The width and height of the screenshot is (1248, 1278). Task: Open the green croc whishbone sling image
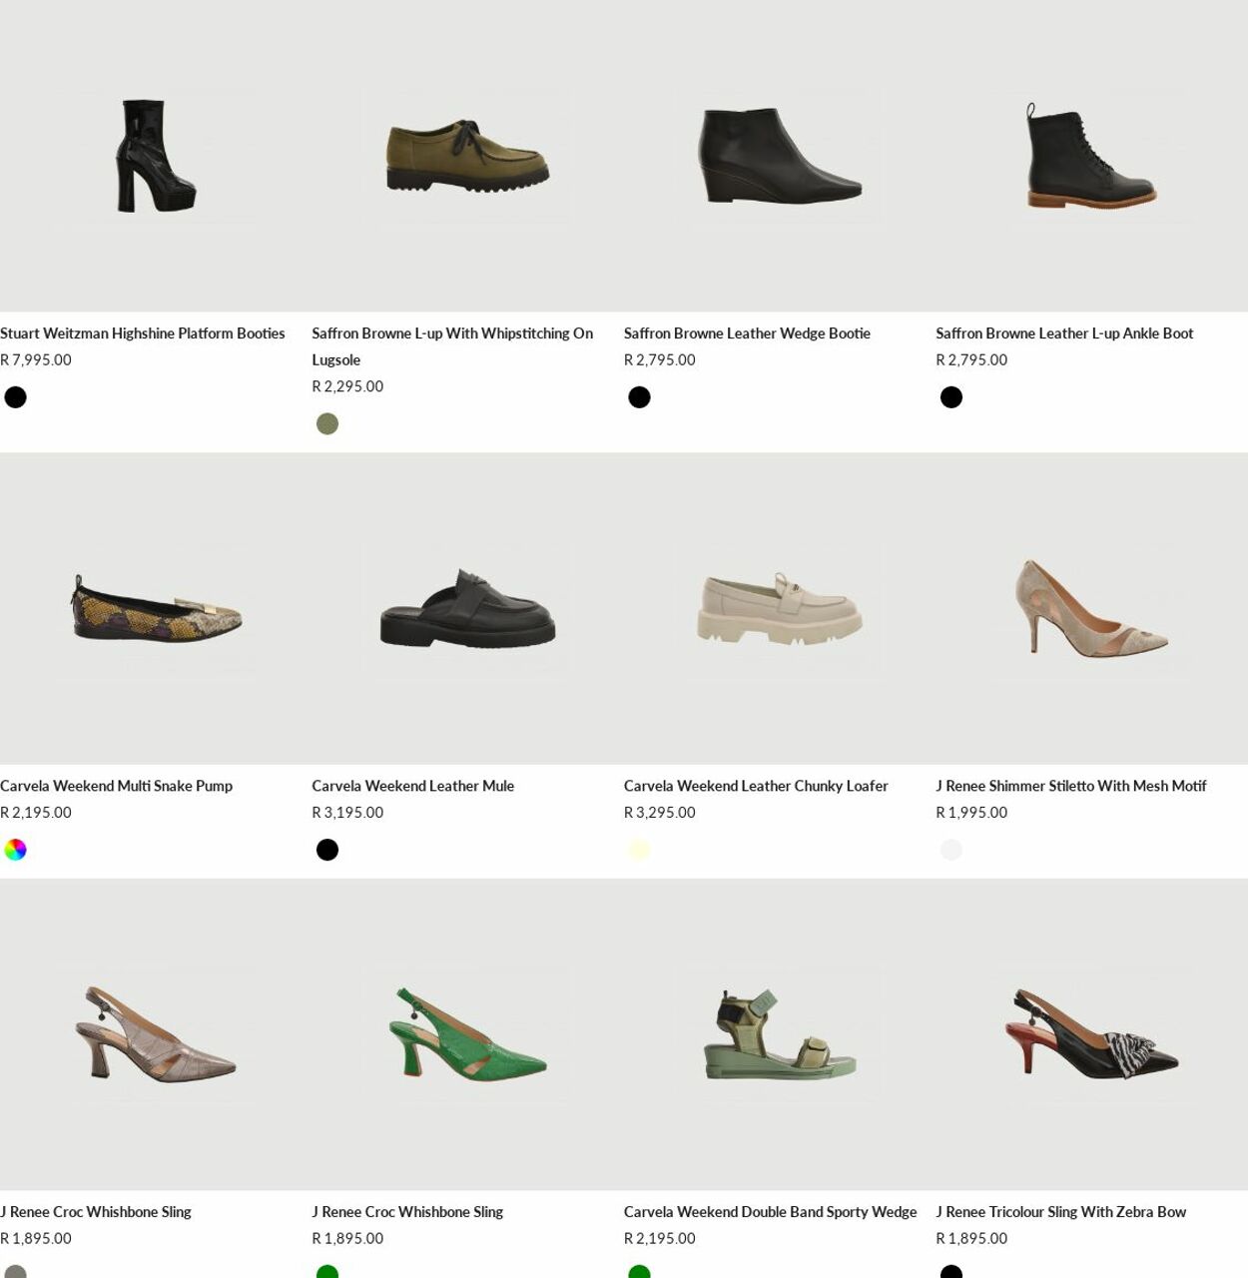[467, 1034]
